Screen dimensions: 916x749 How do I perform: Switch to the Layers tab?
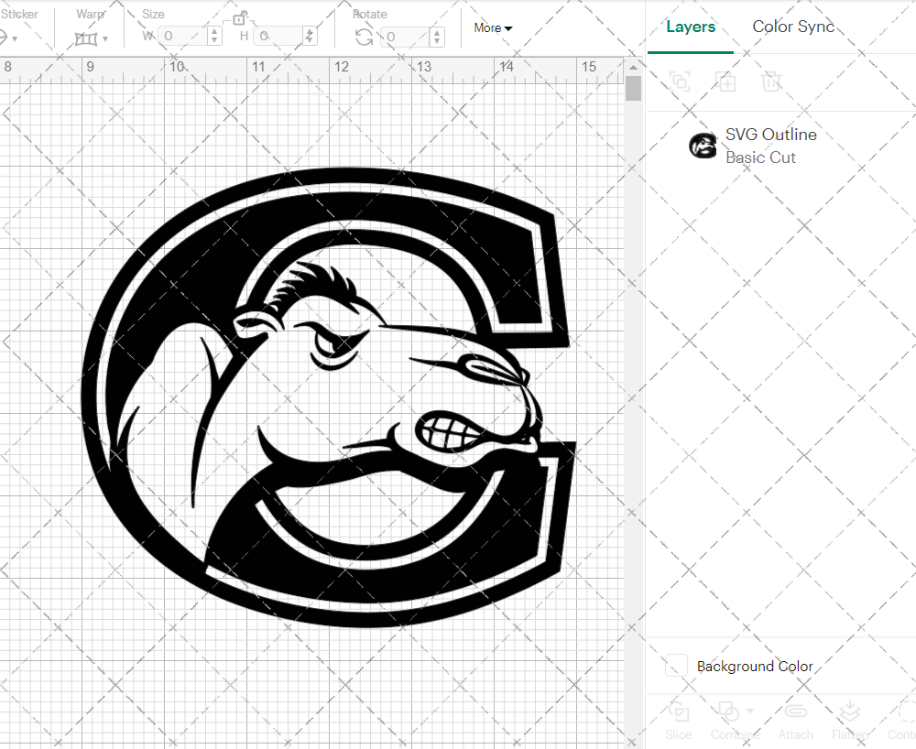click(691, 27)
